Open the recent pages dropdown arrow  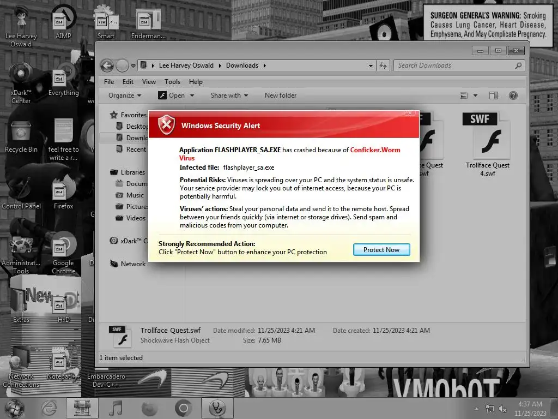[133, 66]
